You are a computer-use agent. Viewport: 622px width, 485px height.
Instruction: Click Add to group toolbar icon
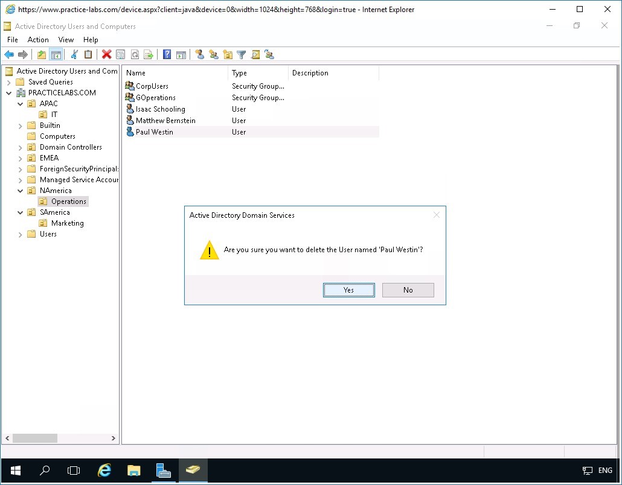pos(269,55)
